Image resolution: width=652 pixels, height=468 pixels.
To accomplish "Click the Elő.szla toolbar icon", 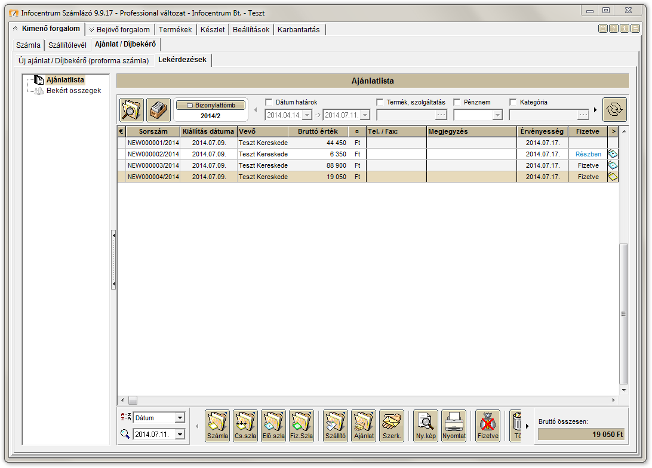I will [273, 426].
